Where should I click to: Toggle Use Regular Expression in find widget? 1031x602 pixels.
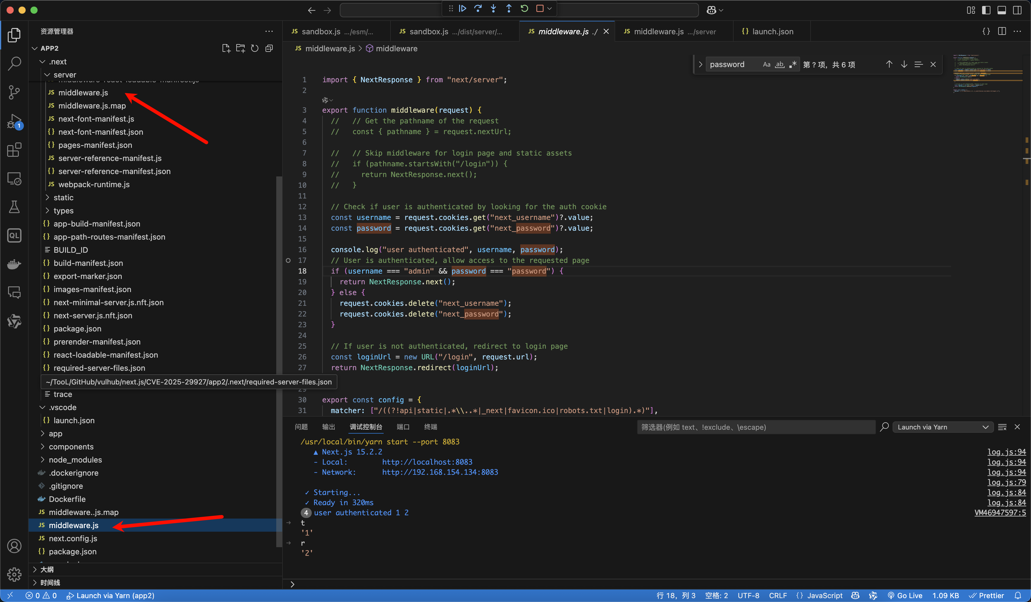click(793, 64)
